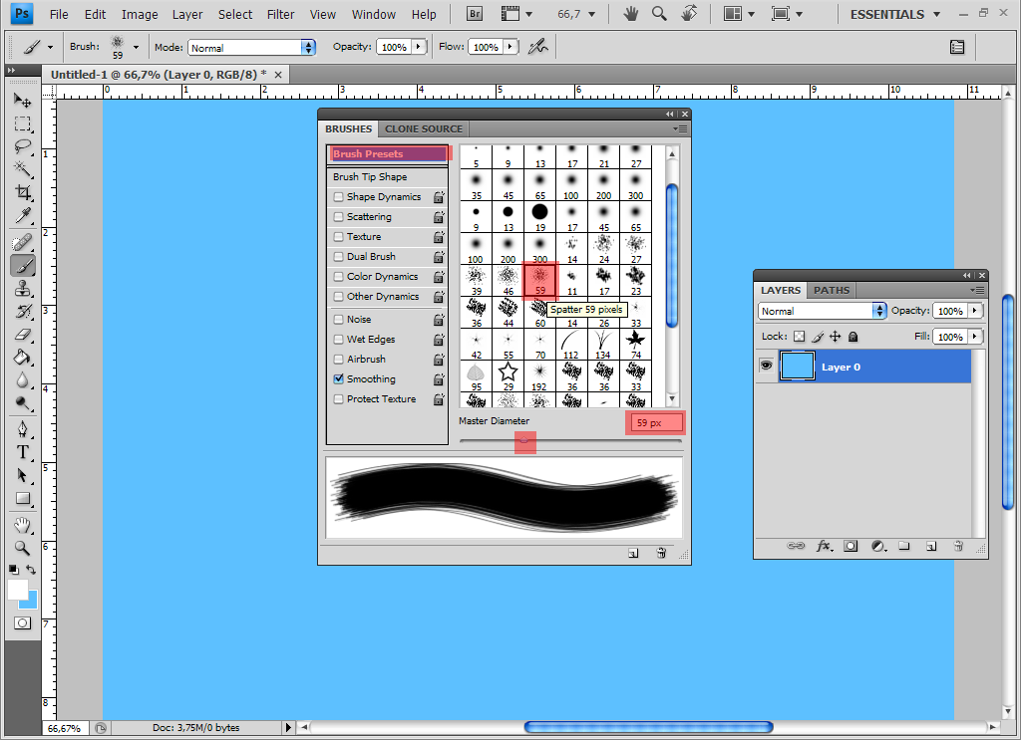This screenshot has width=1021, height=740.
Task: Select the Rectangular Marquee tool
Action: (22, 123)
